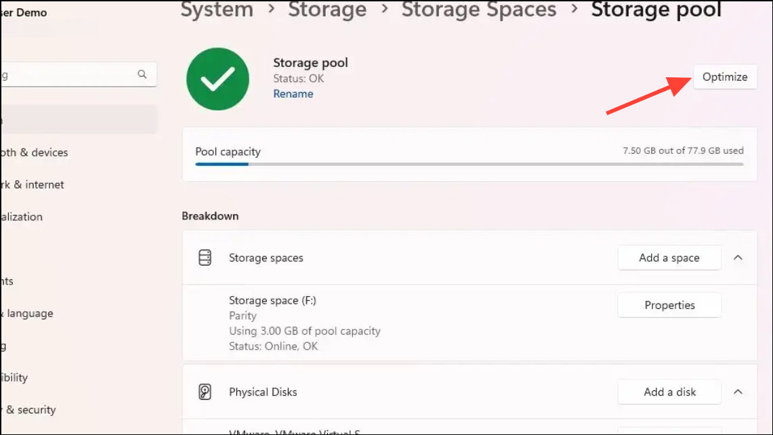Screen dimensions: 773x435
Task: Click the Physical Disks hard drive icon
Action: (x=205, y=392)
